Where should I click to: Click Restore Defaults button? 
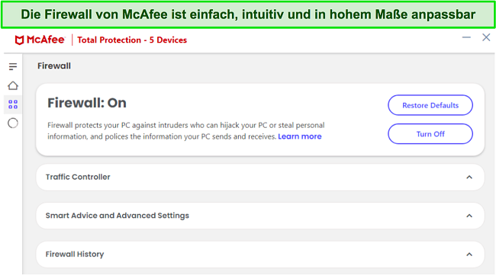430,105
